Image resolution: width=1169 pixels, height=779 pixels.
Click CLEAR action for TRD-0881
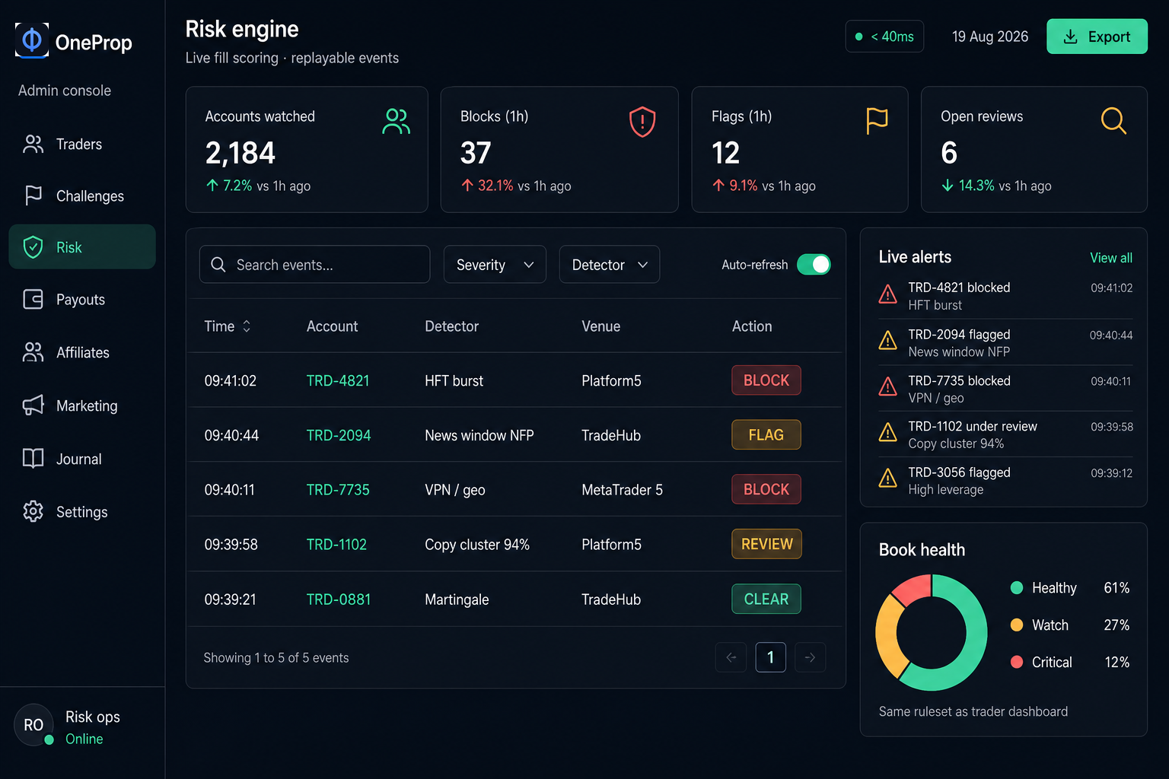coord(766,599)
